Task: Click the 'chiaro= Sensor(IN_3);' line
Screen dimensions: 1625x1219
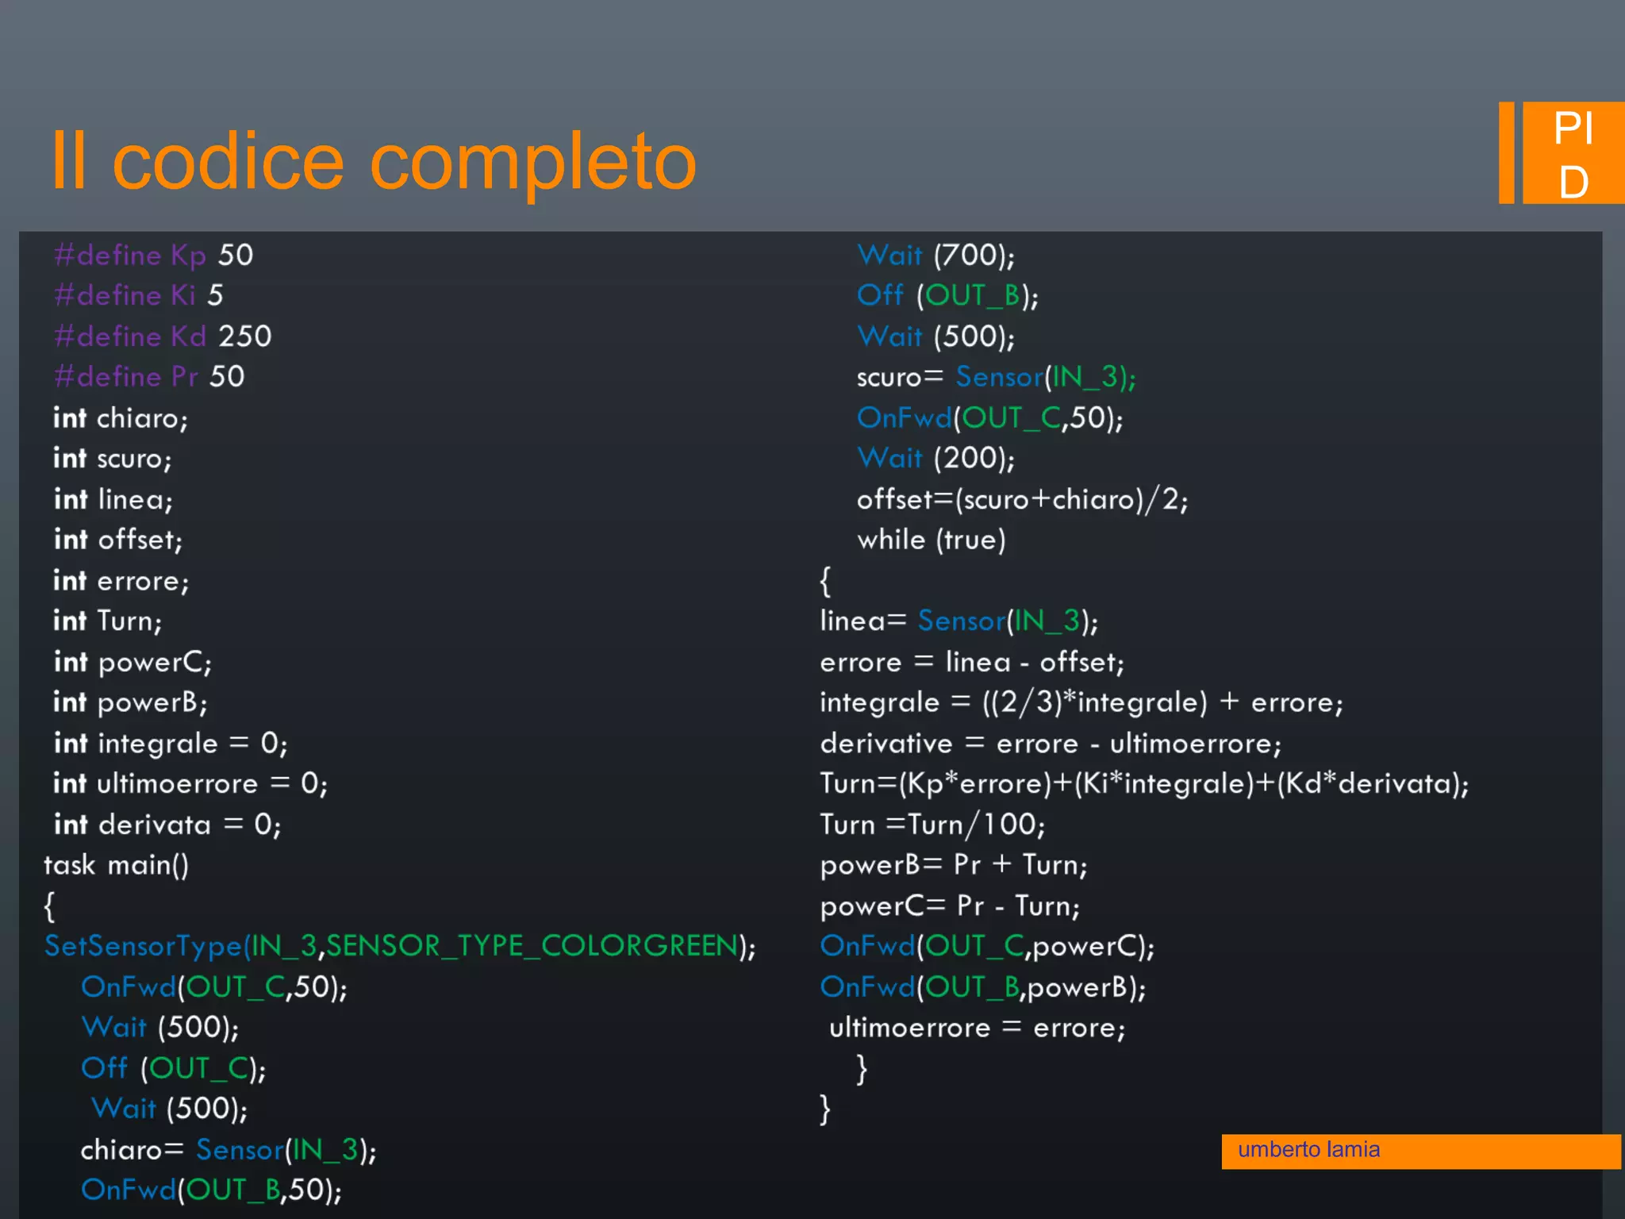Action: point(229,1150)
